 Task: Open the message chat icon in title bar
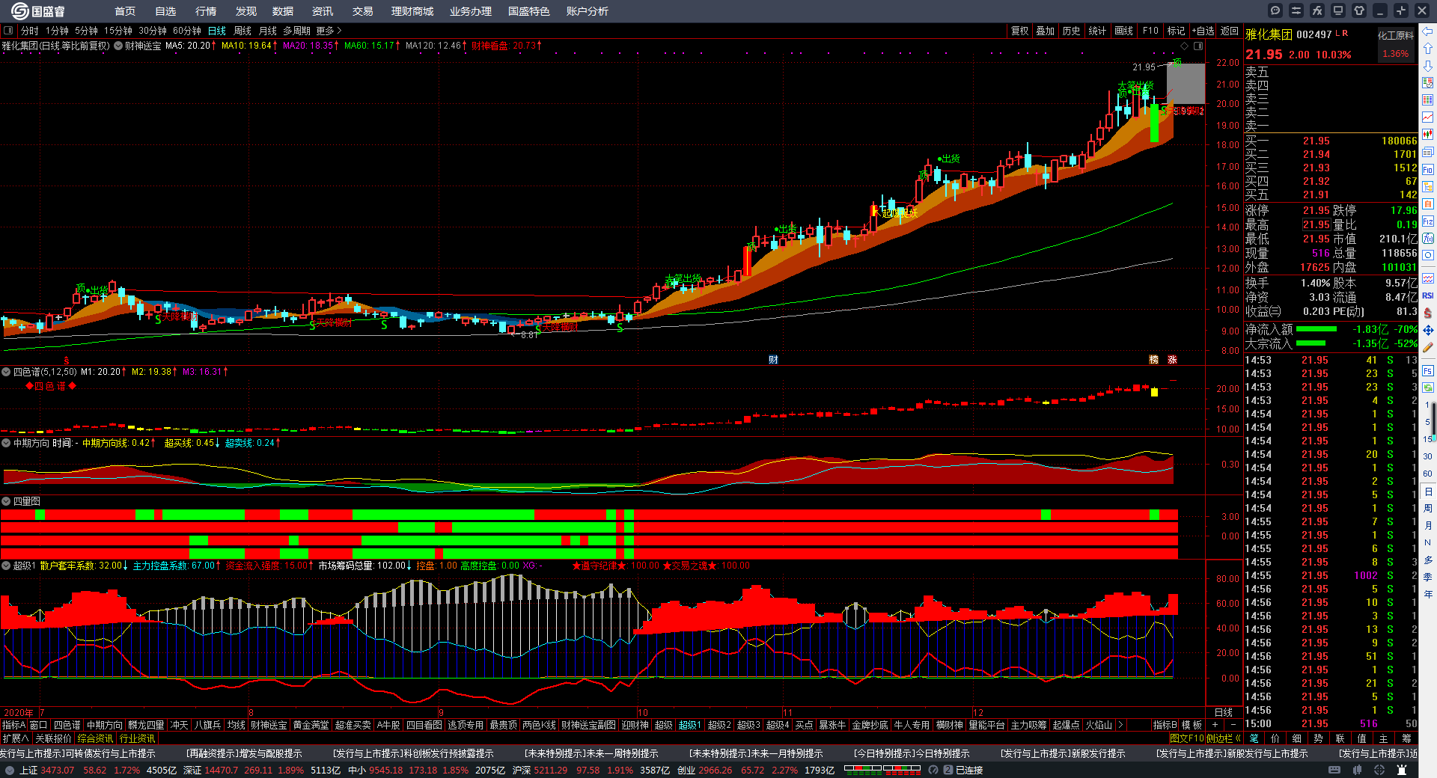pos(1275,10)
